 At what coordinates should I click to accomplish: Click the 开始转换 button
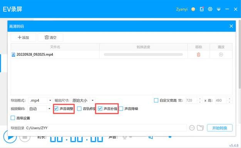click(x=220, y=128)
